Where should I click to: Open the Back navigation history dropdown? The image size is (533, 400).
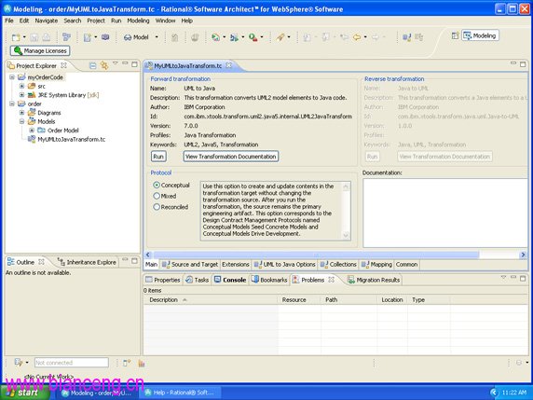[365, 37]
